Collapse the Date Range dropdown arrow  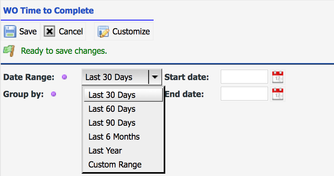pos(155,77)
